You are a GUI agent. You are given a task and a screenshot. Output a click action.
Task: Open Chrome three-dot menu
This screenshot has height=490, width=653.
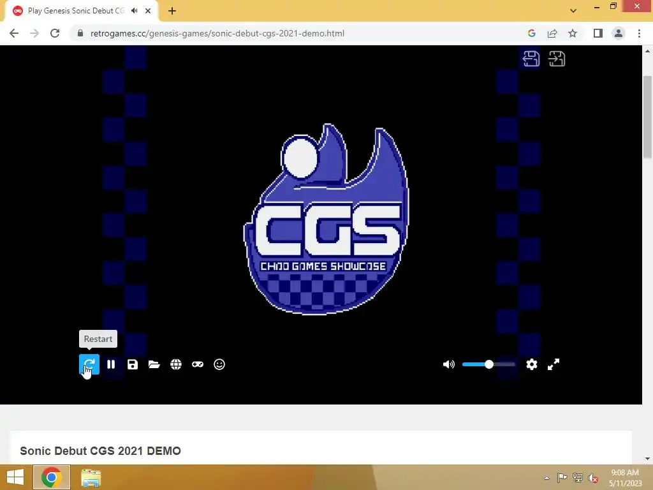(639, 33)
